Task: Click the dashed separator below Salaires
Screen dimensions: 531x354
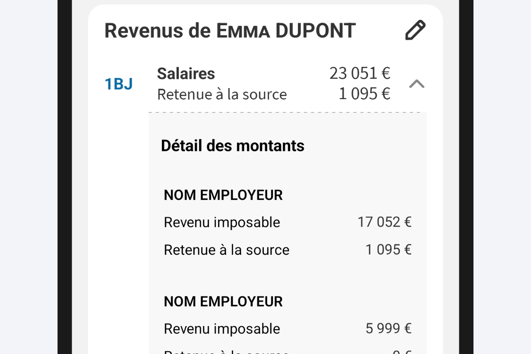Action: tap(288, 112)
